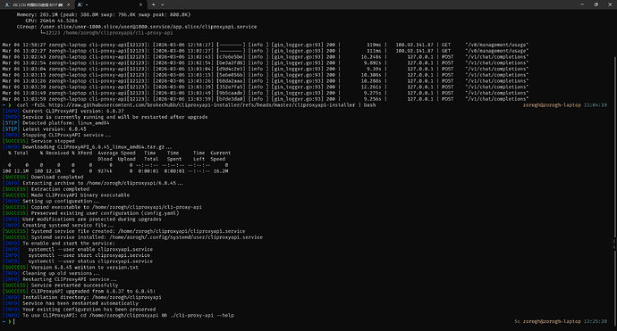
Task: Switch to the first terminal tab titled OC
Action: [38, 4]
